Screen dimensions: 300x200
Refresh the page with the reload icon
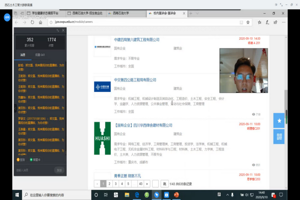click(32, 22)
